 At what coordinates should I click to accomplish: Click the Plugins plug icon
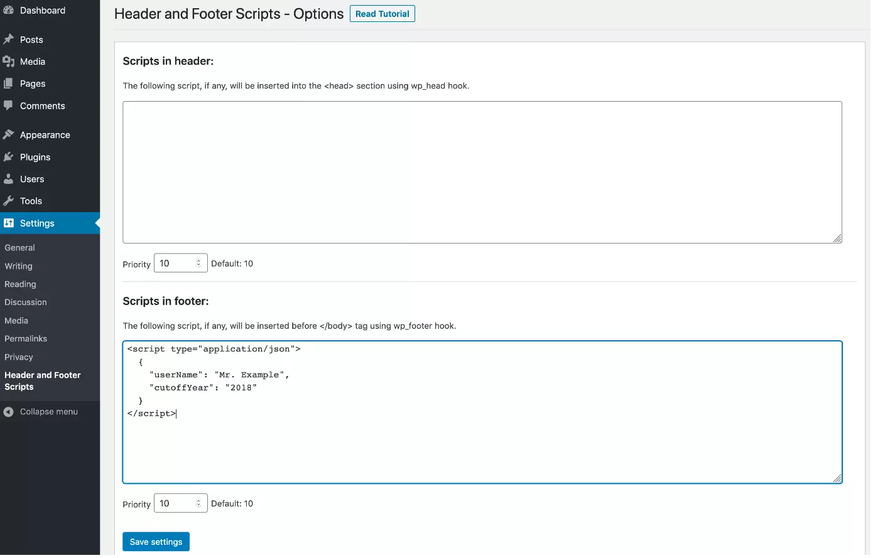coord(8,157)
